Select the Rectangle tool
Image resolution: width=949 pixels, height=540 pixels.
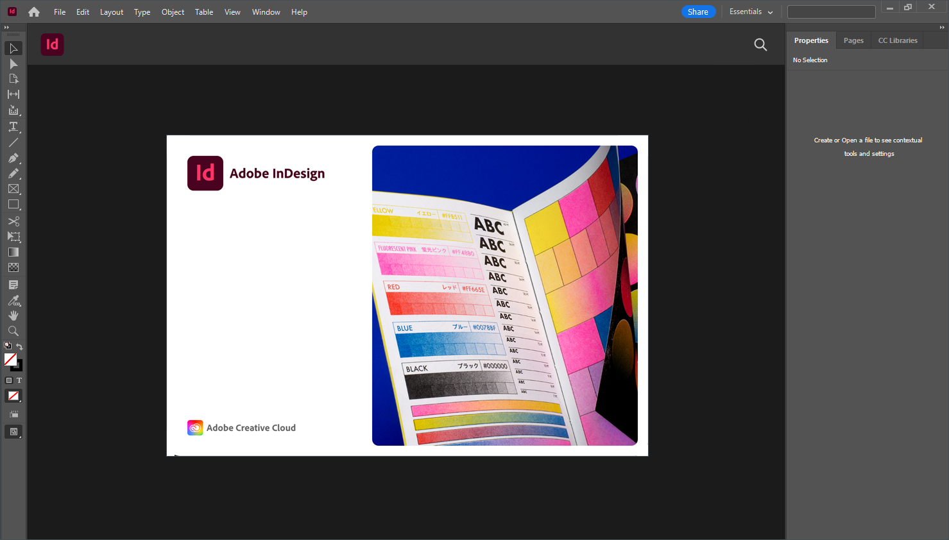click(x=13, y=205)
